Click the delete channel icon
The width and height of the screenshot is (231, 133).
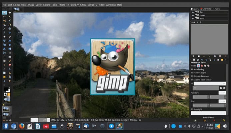(x=225, y=56)
